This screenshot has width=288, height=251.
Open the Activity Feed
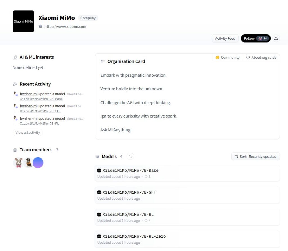(x=225, y=38)
